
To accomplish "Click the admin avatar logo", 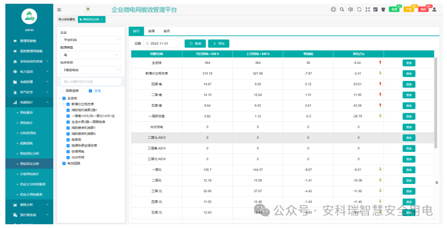I will [x=30, y=17].
